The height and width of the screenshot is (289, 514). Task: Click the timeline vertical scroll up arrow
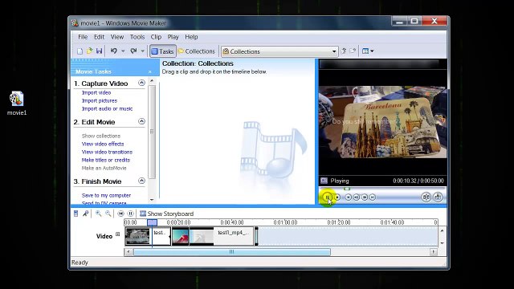pos(442,231)
